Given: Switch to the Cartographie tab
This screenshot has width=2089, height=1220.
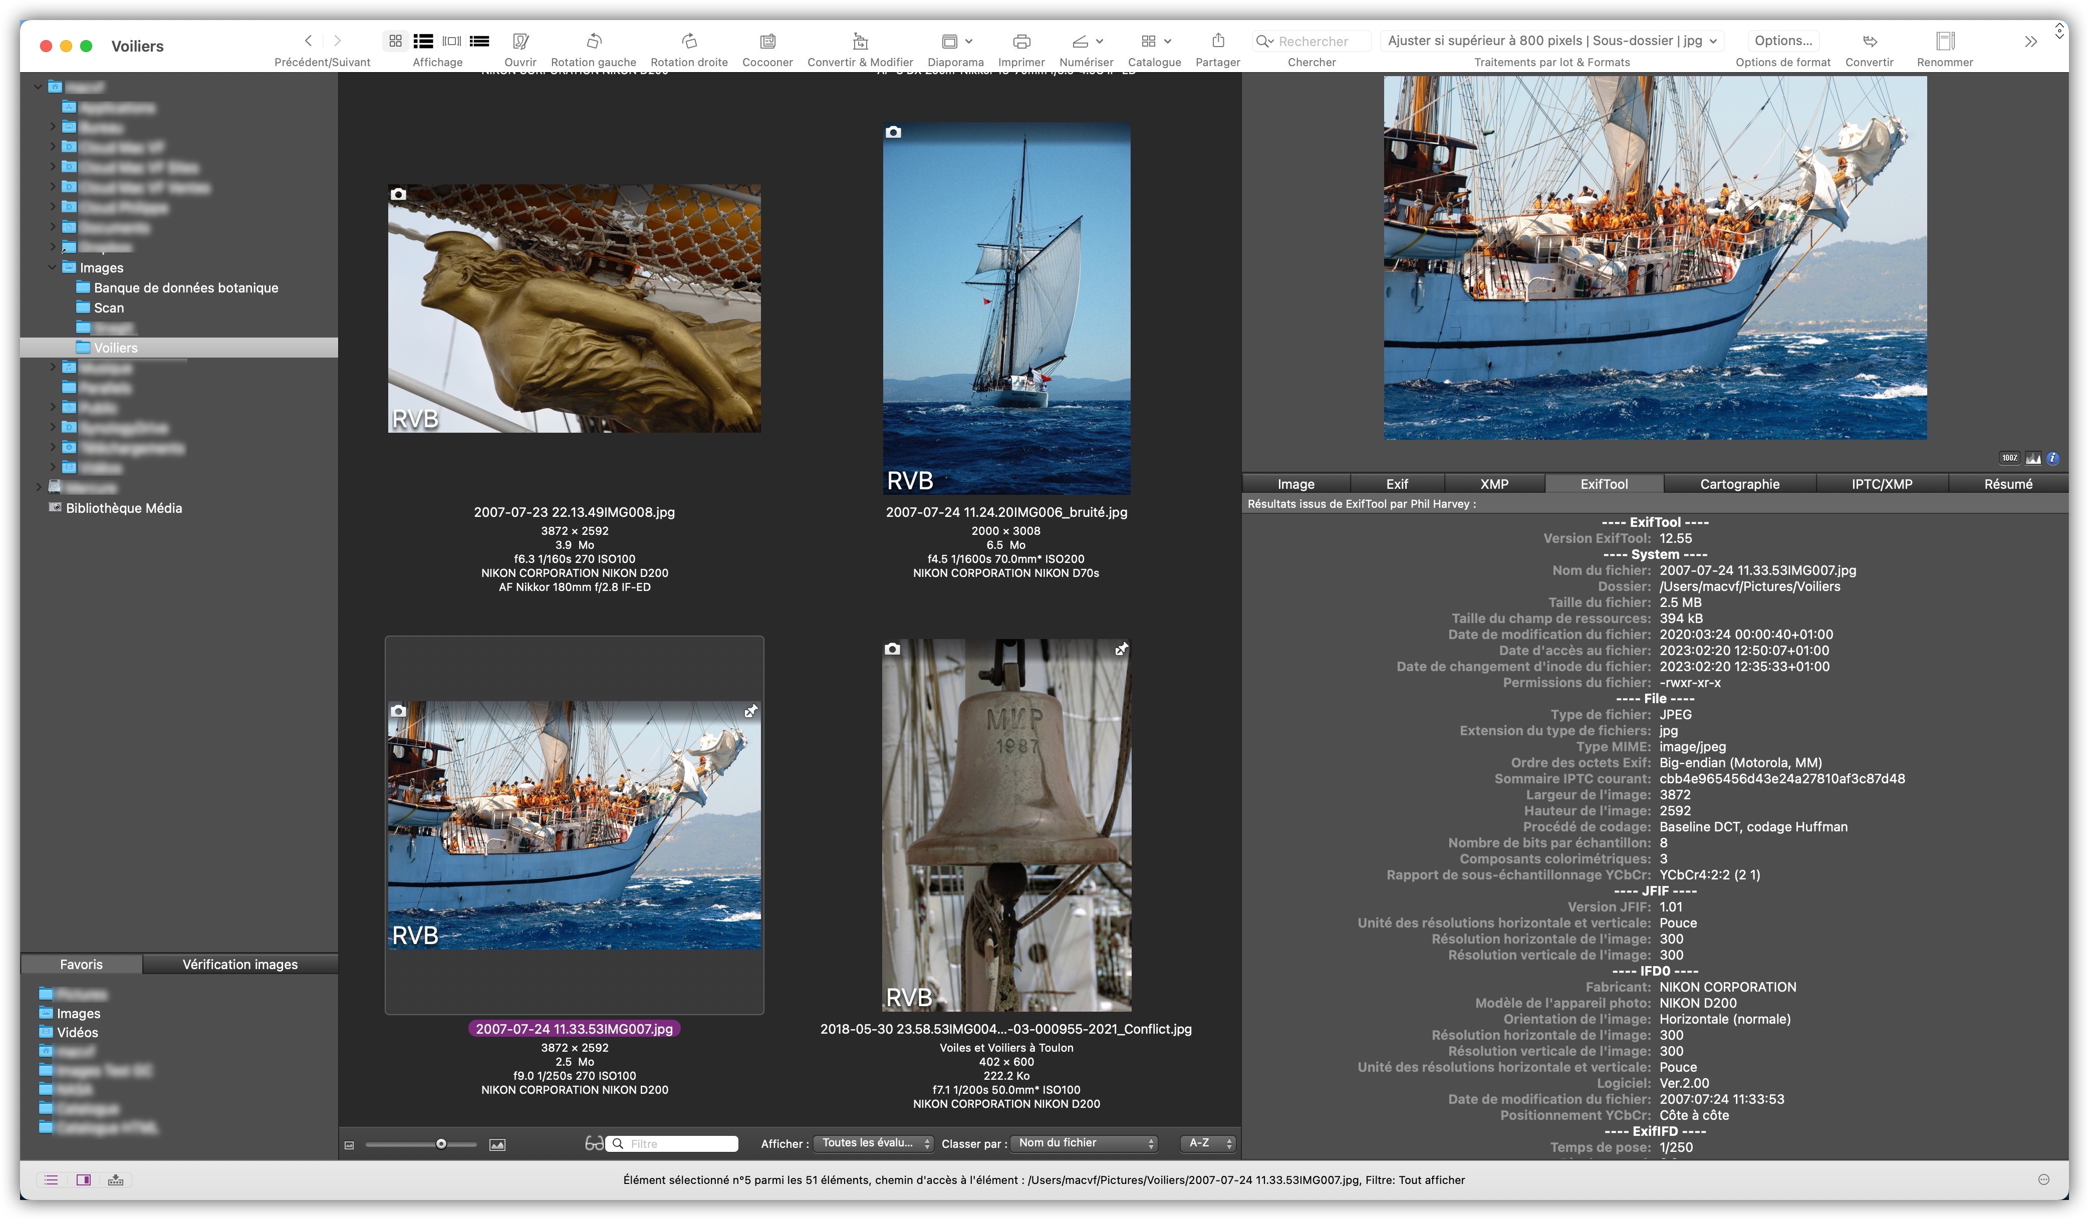Looking at the screenshot, I should 1739,484.
